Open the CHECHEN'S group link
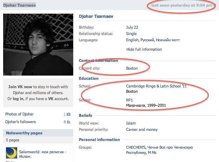The height and width of the screenshot is (162, 219). [136, 147]
